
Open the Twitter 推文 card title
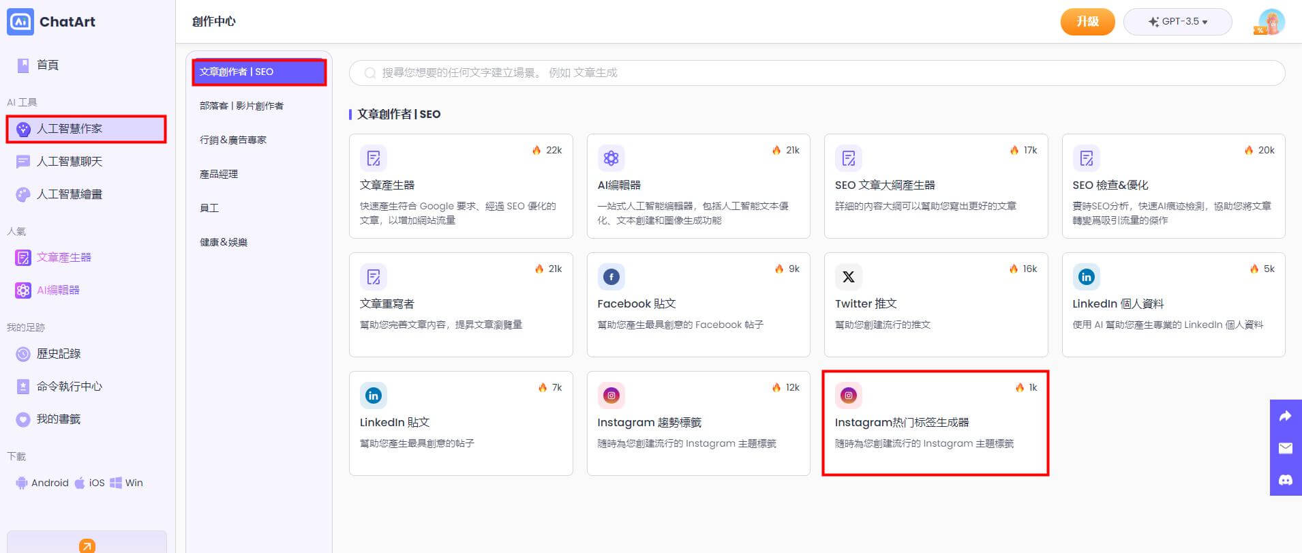[866, 304]
